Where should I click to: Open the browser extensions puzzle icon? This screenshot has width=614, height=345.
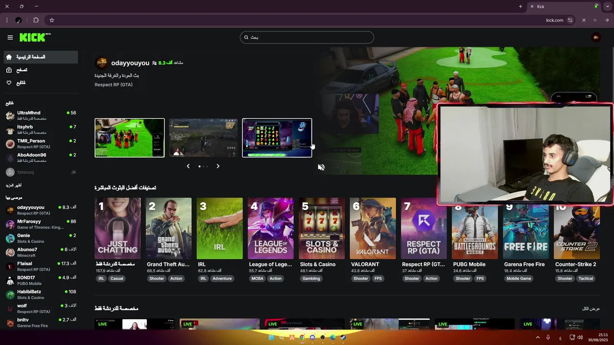[36, 20]
